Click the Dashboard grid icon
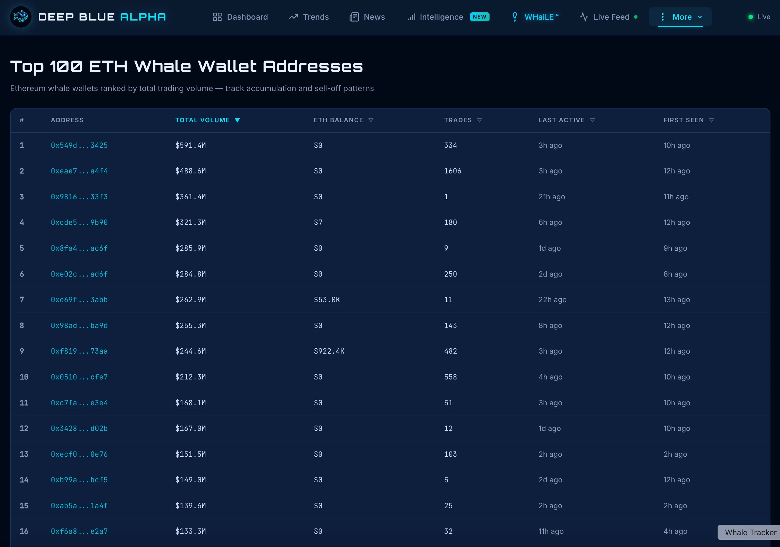The width and height of the screenshot is (780, 547). pos(217,17)
